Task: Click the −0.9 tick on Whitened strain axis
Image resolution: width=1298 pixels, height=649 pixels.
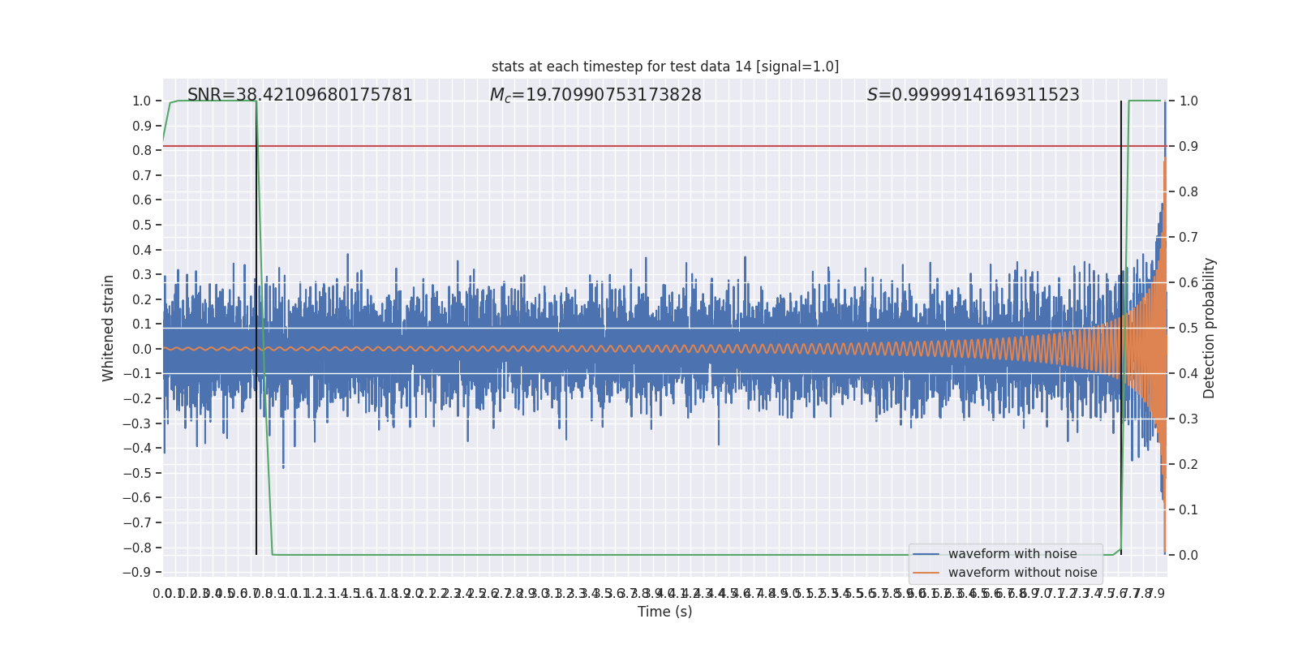Action: click(x=141, y=573)
